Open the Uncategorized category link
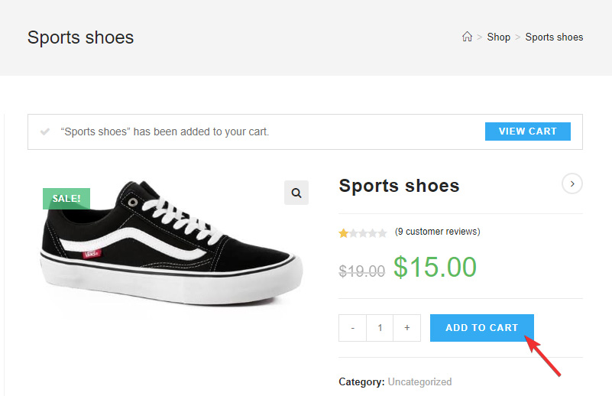Image resolution: width=612 pixels, height=396 pixels. [x=419, y=381]
